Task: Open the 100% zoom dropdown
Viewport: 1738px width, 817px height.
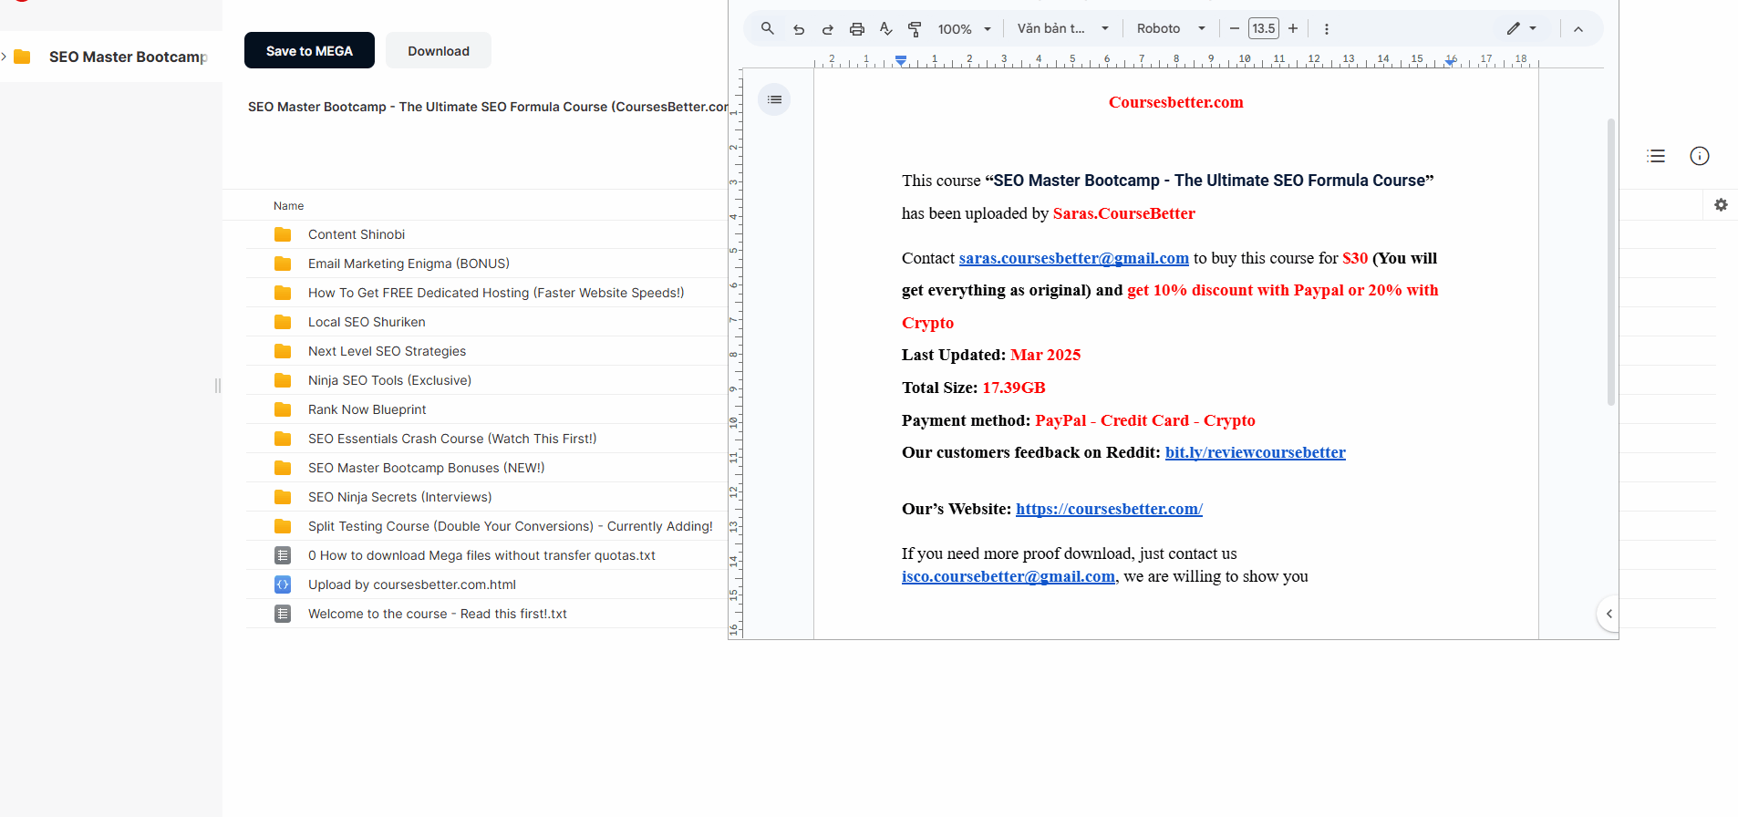Action: pos(964,29)
